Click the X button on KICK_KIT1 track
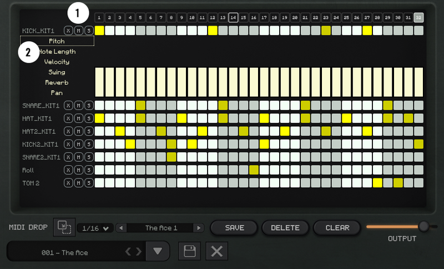Screen dimensions: 444x269 click(x=68, y=31)
